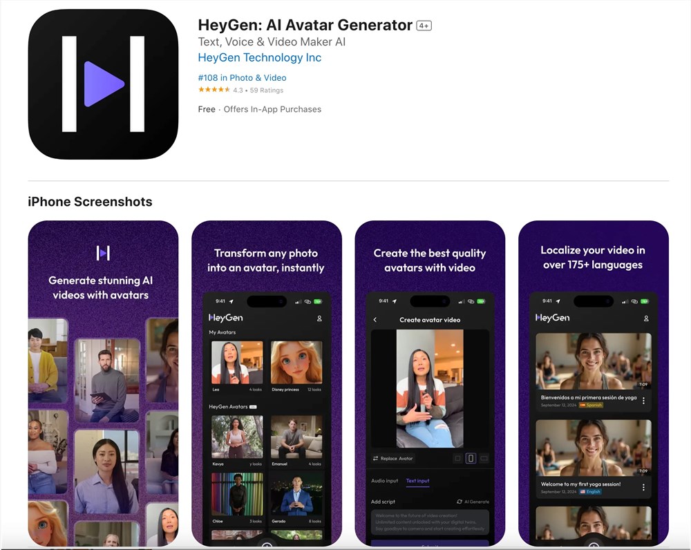Screen dimensions: 691x550
Task: Select the Emanuel avatar thumbnail
Action: [296, 437]
